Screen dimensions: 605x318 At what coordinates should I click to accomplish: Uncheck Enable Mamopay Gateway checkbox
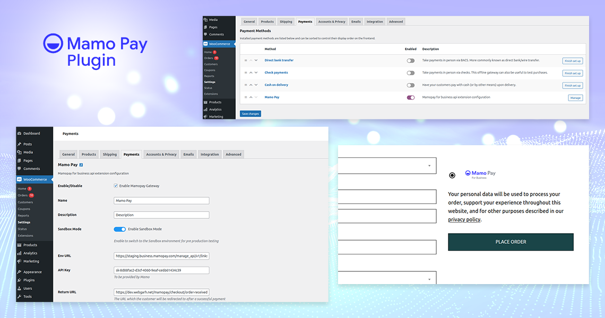coord(116,186)
